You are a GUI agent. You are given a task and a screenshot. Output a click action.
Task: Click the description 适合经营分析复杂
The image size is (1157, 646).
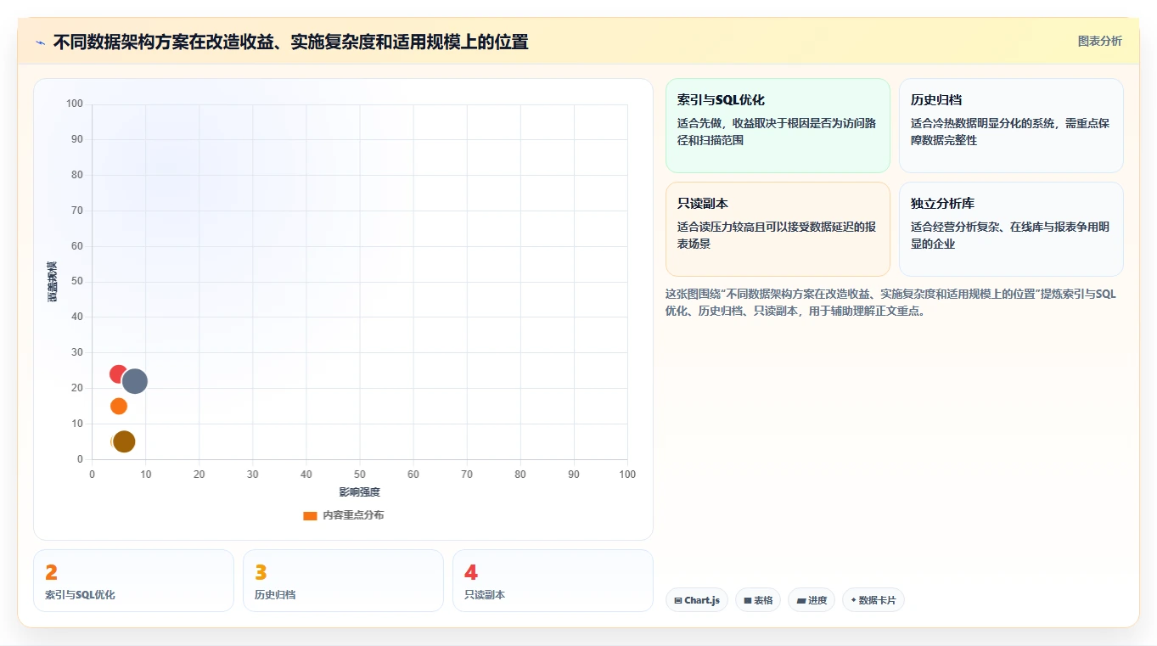(x=1010, y=235)
